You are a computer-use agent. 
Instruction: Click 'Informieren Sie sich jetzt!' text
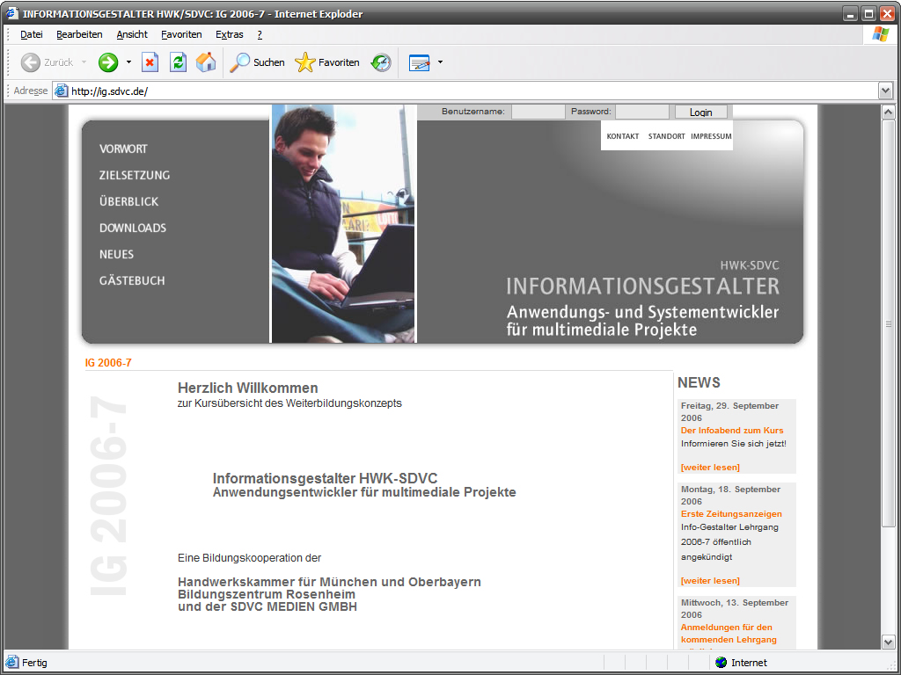pos(733,444)
